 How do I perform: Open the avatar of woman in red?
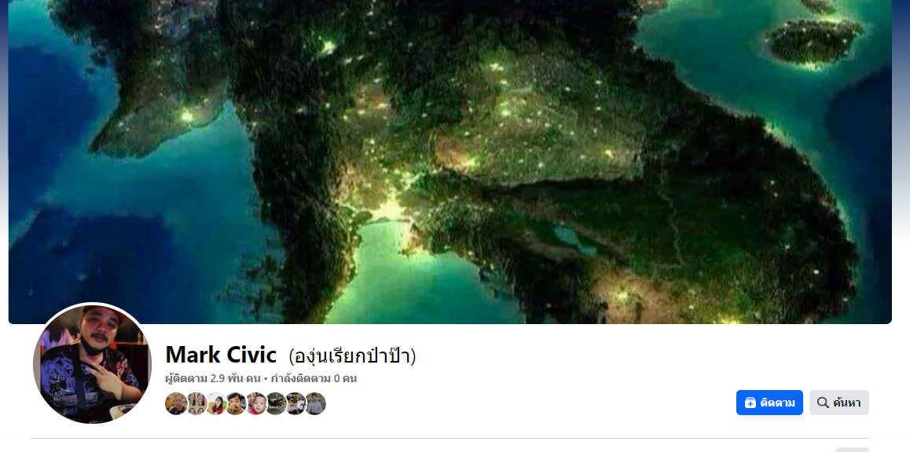(216, 404)
